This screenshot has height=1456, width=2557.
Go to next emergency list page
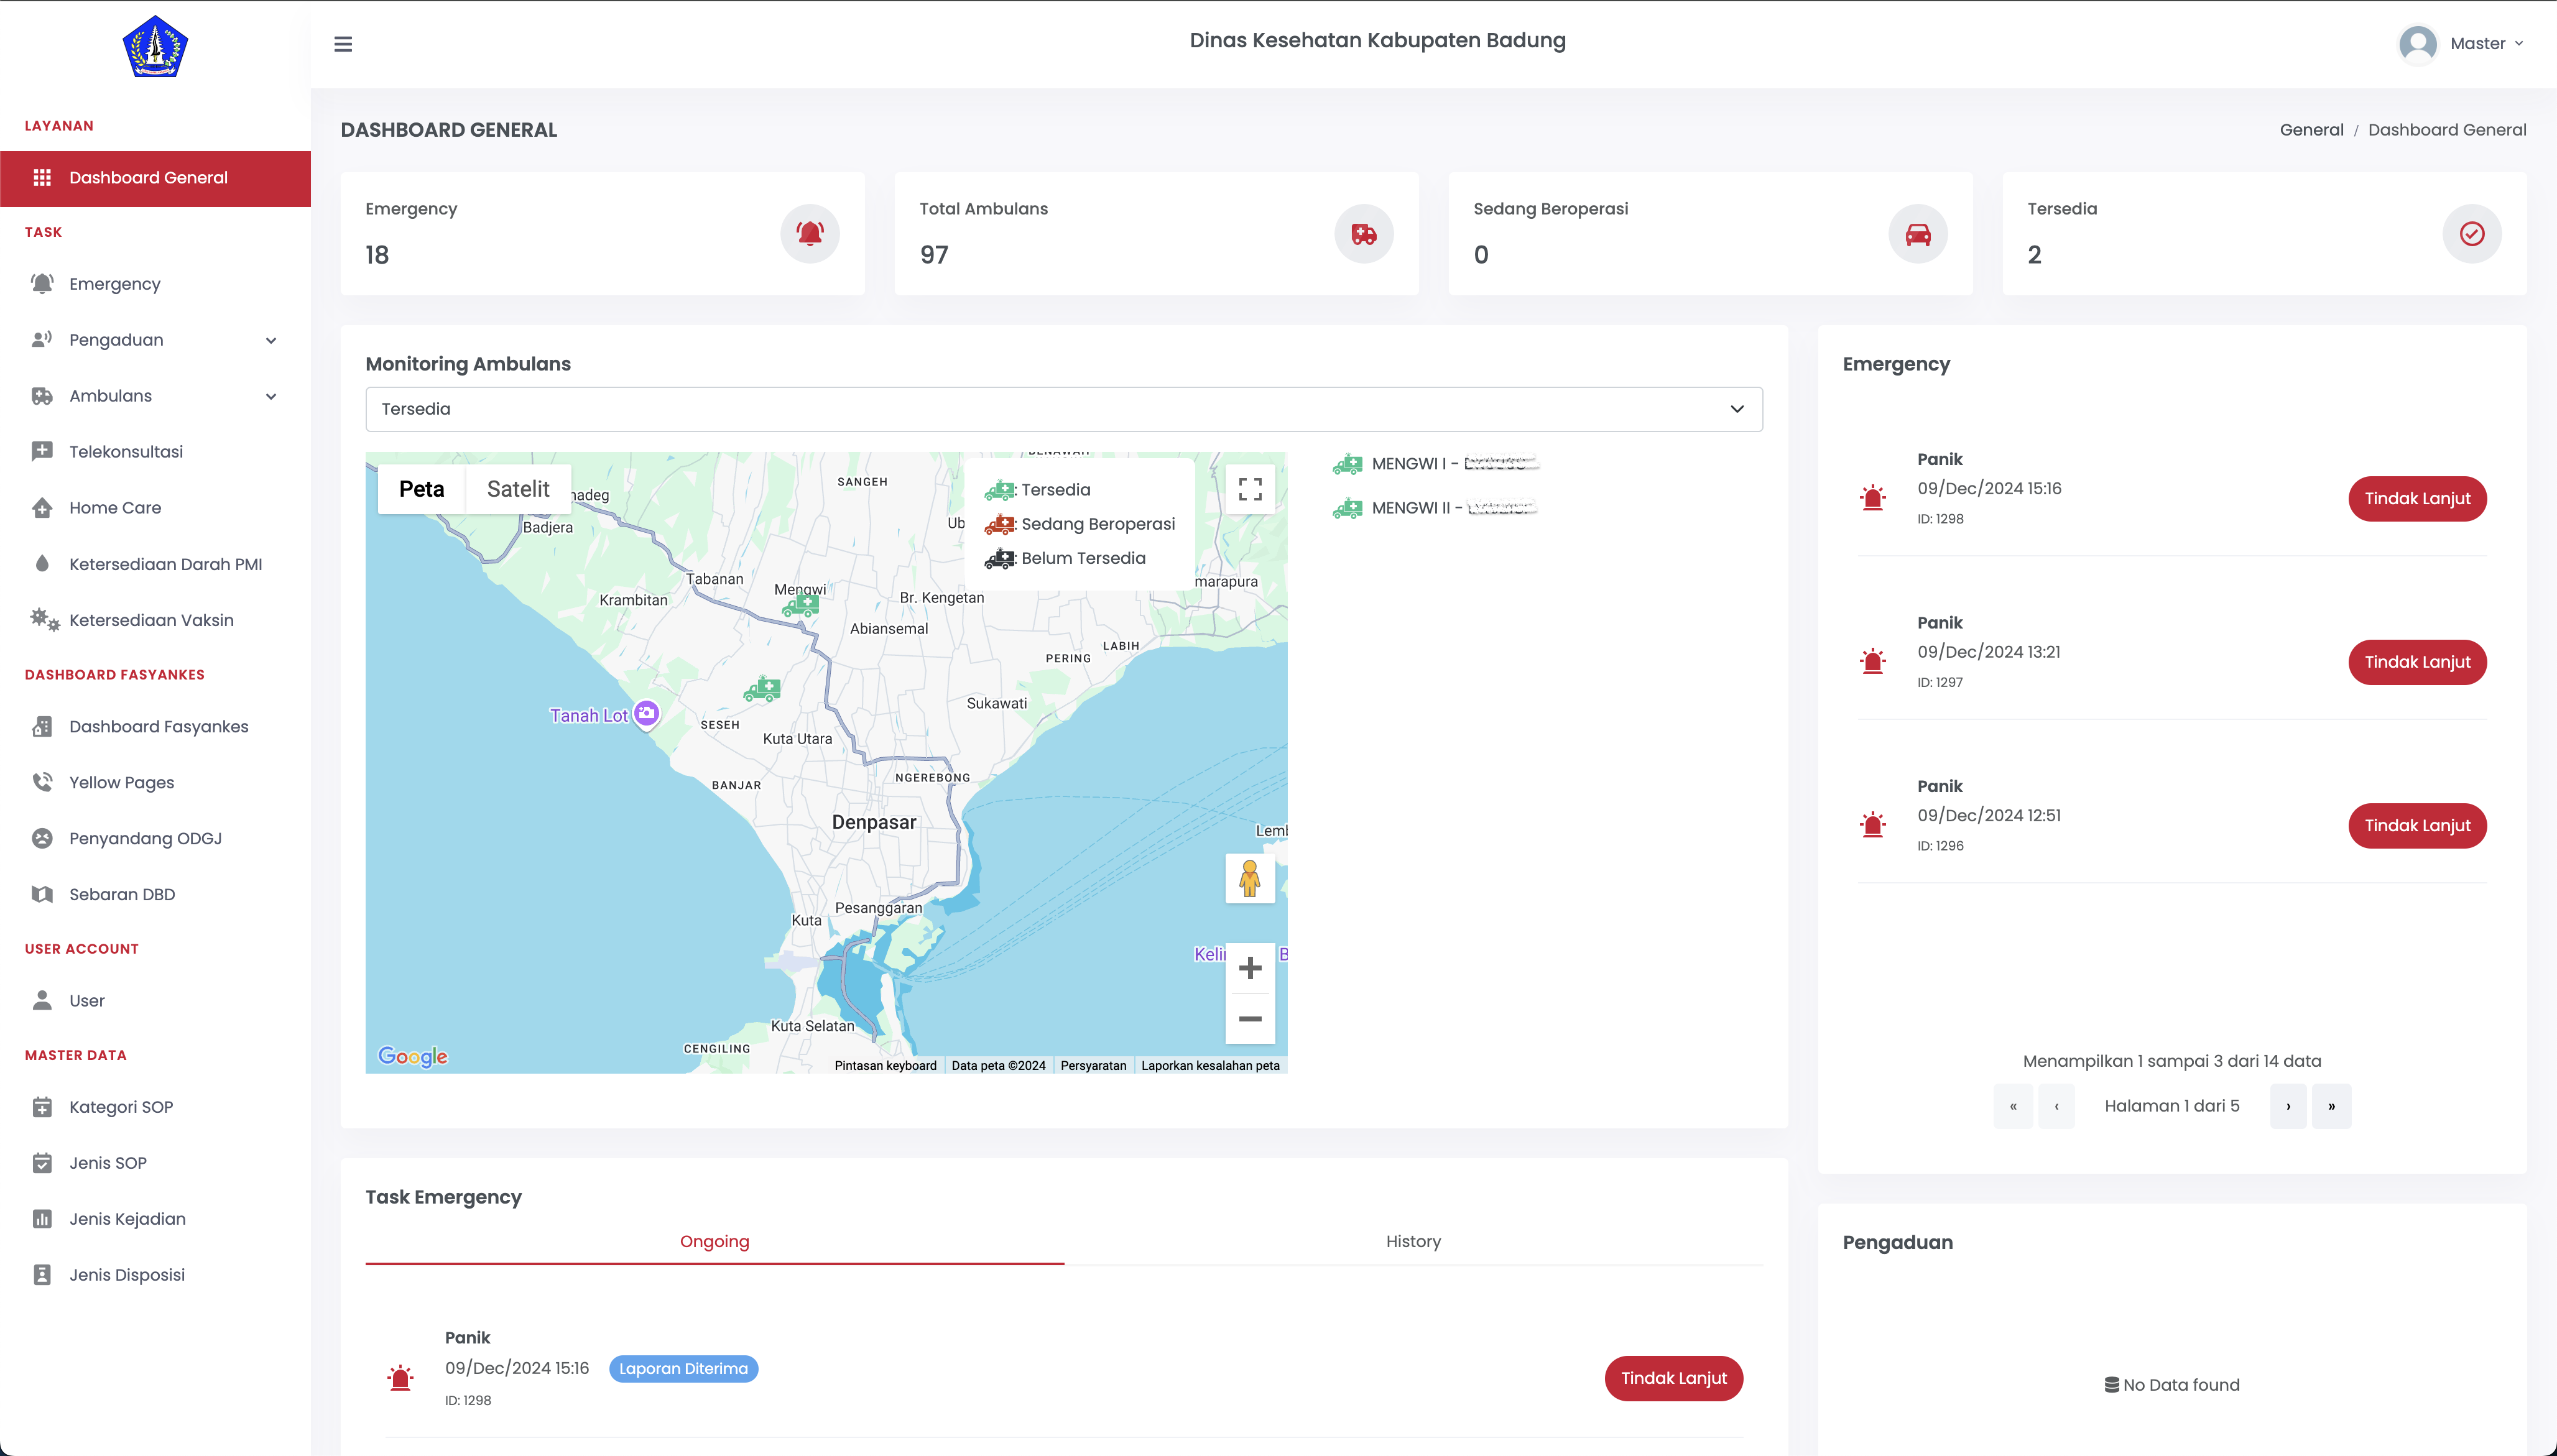point(2287,1106)
